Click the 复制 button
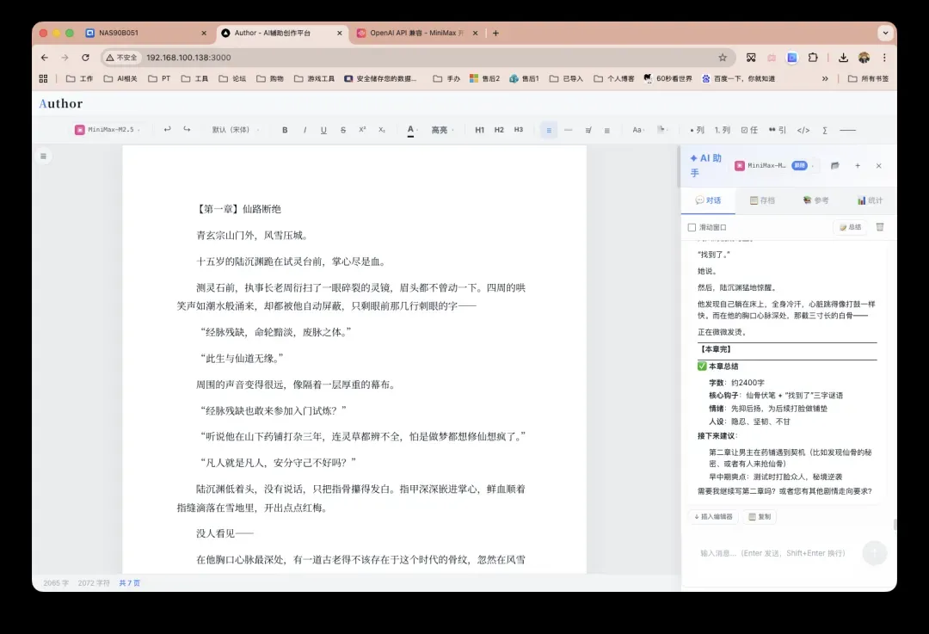 coord(760,517)
